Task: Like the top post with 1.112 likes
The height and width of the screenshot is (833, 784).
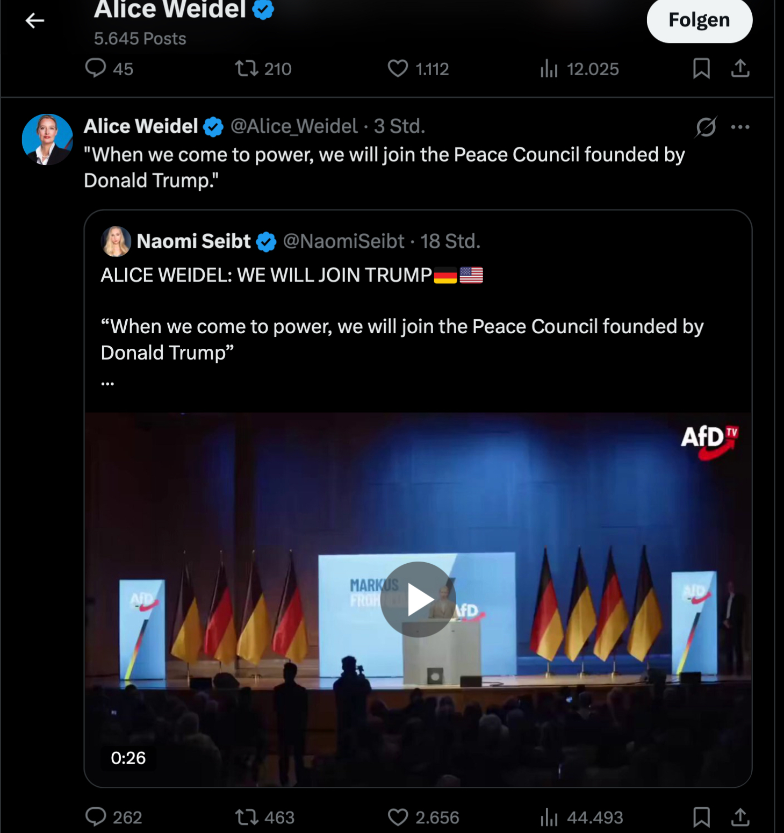Action: click(398, 69)
